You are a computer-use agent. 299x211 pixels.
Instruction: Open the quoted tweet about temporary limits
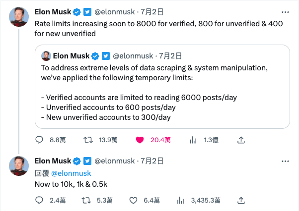162,87
